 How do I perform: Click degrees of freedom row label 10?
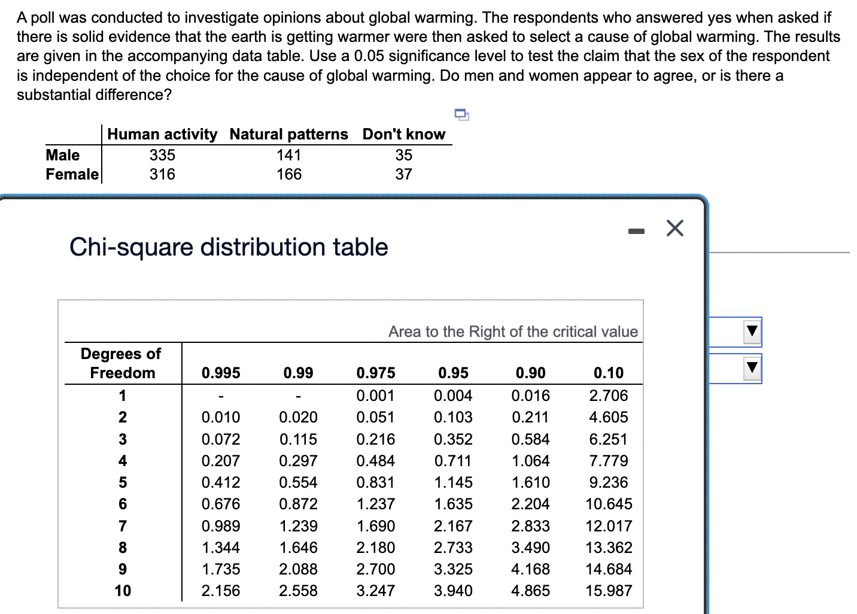(123, 591)
